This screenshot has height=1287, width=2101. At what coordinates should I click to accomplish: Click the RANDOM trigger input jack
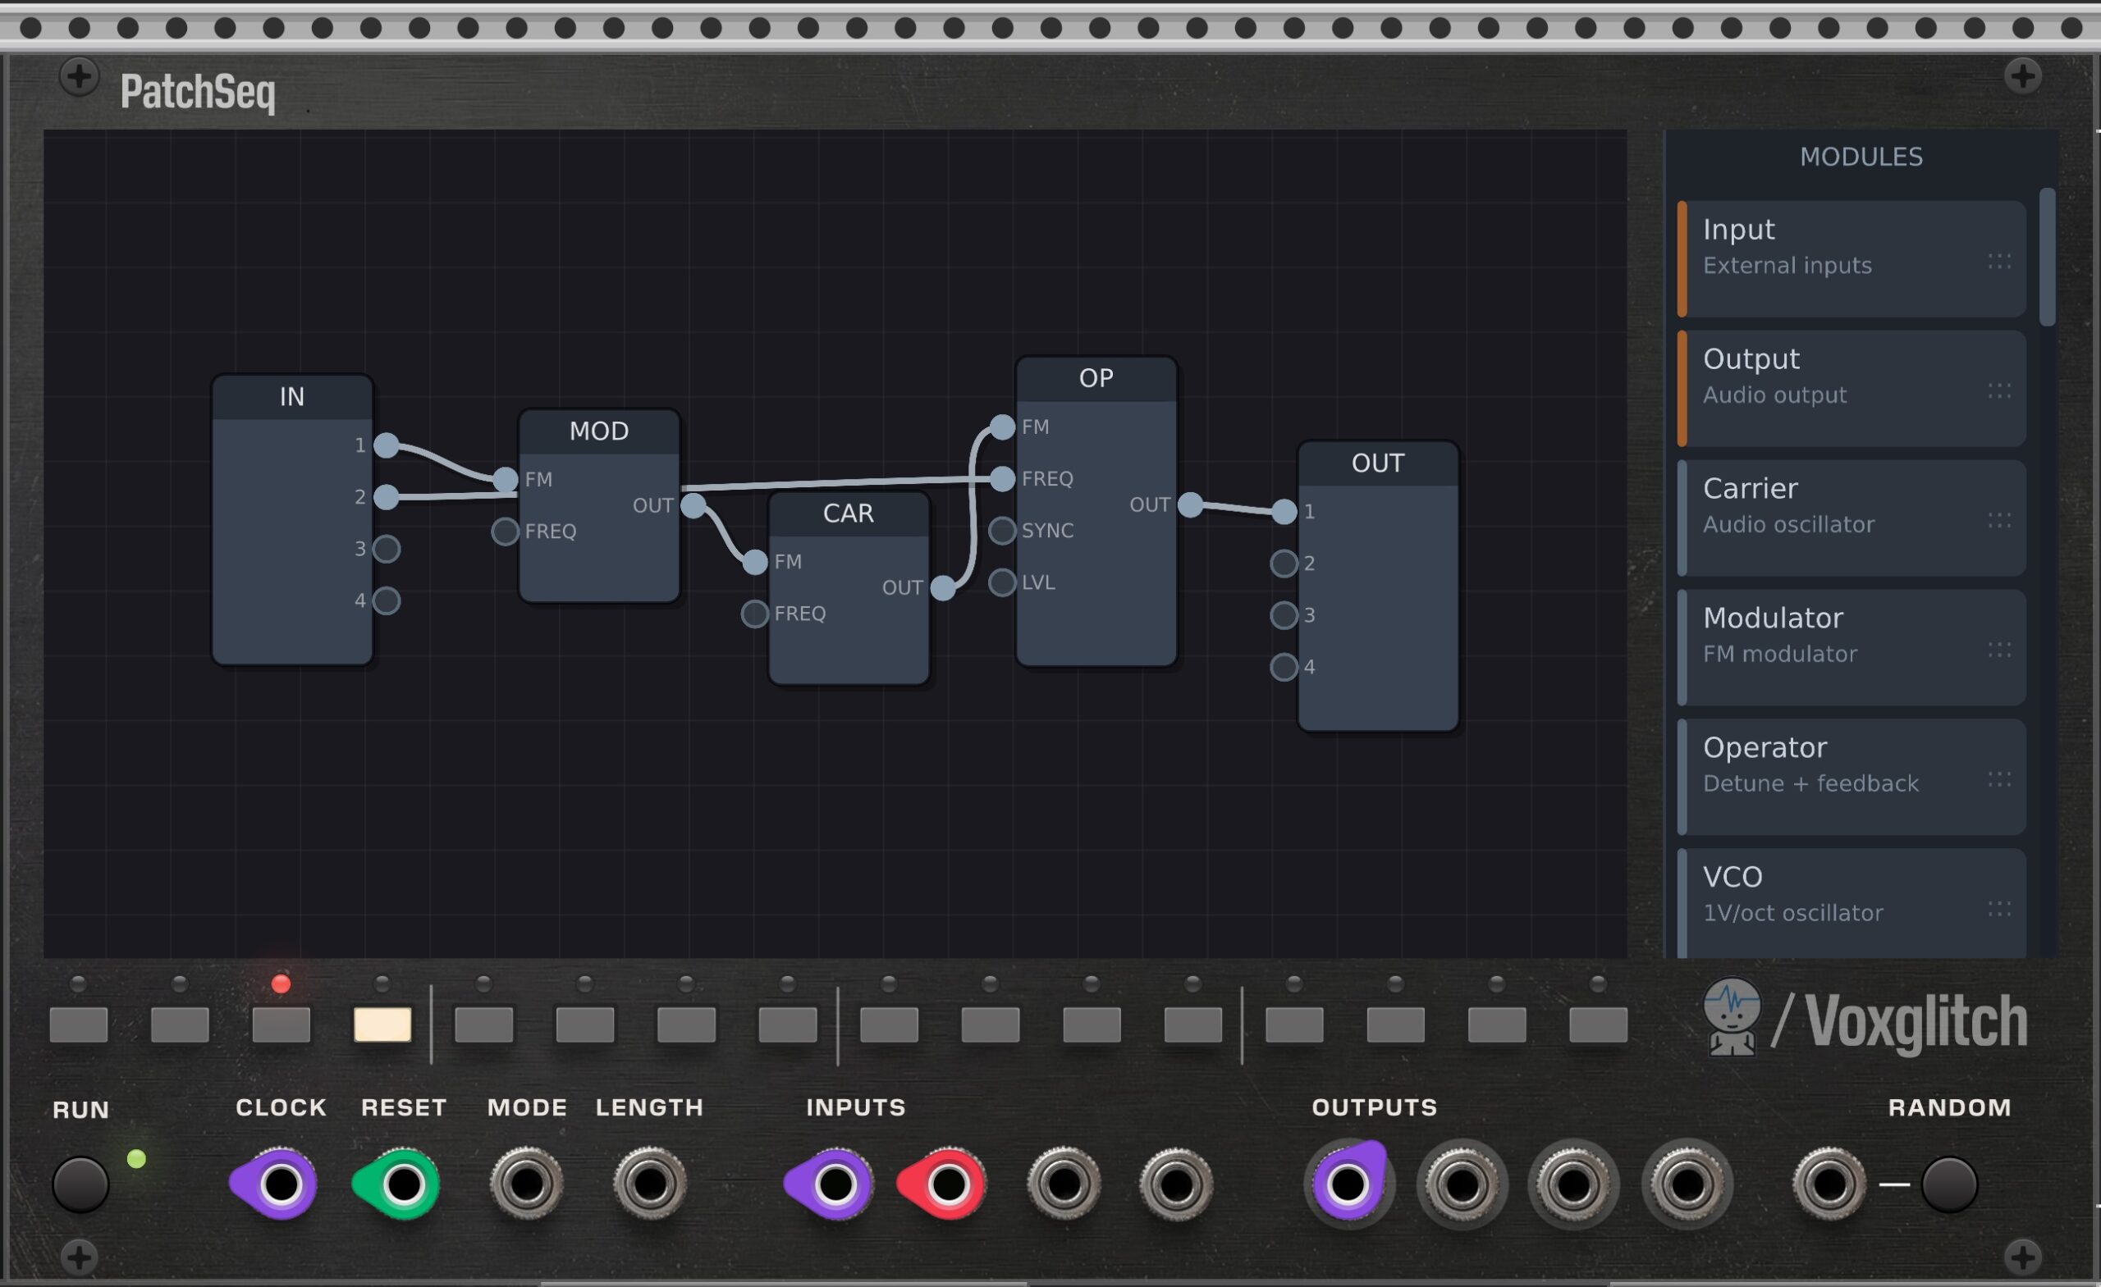[x=1829, y=1184]
